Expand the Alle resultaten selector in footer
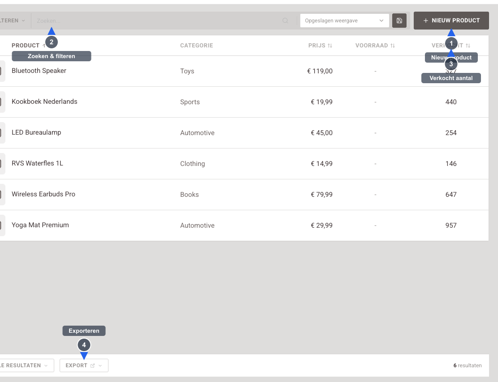 coord(27,365)
